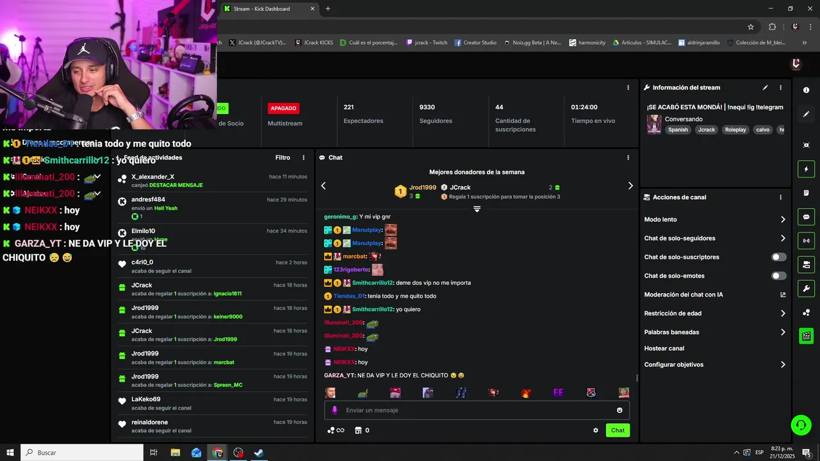Insert the EE purple emote
Viewport: 820px width, 461px height.
558,392
